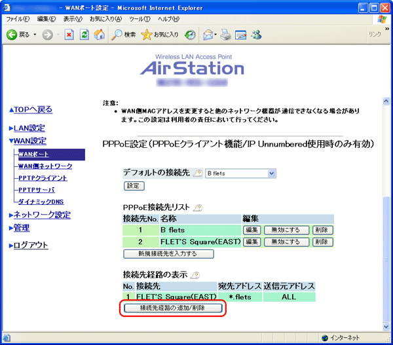Click the page scrollbar up arrow

point(386,101)
